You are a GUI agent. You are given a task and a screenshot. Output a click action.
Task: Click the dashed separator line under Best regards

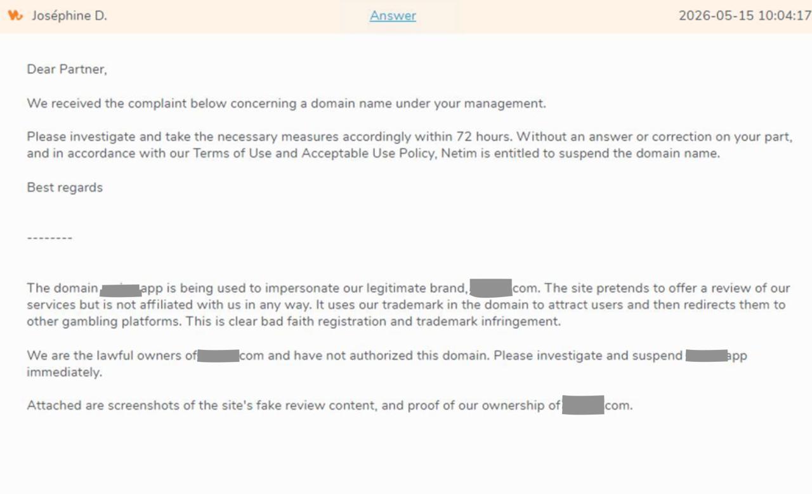coord(49,238)
